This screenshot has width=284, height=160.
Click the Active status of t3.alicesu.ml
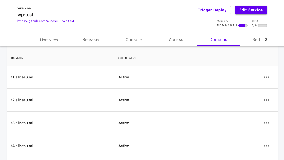point(124,123)
